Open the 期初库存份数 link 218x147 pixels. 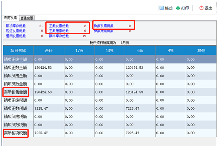coord(16,26)
